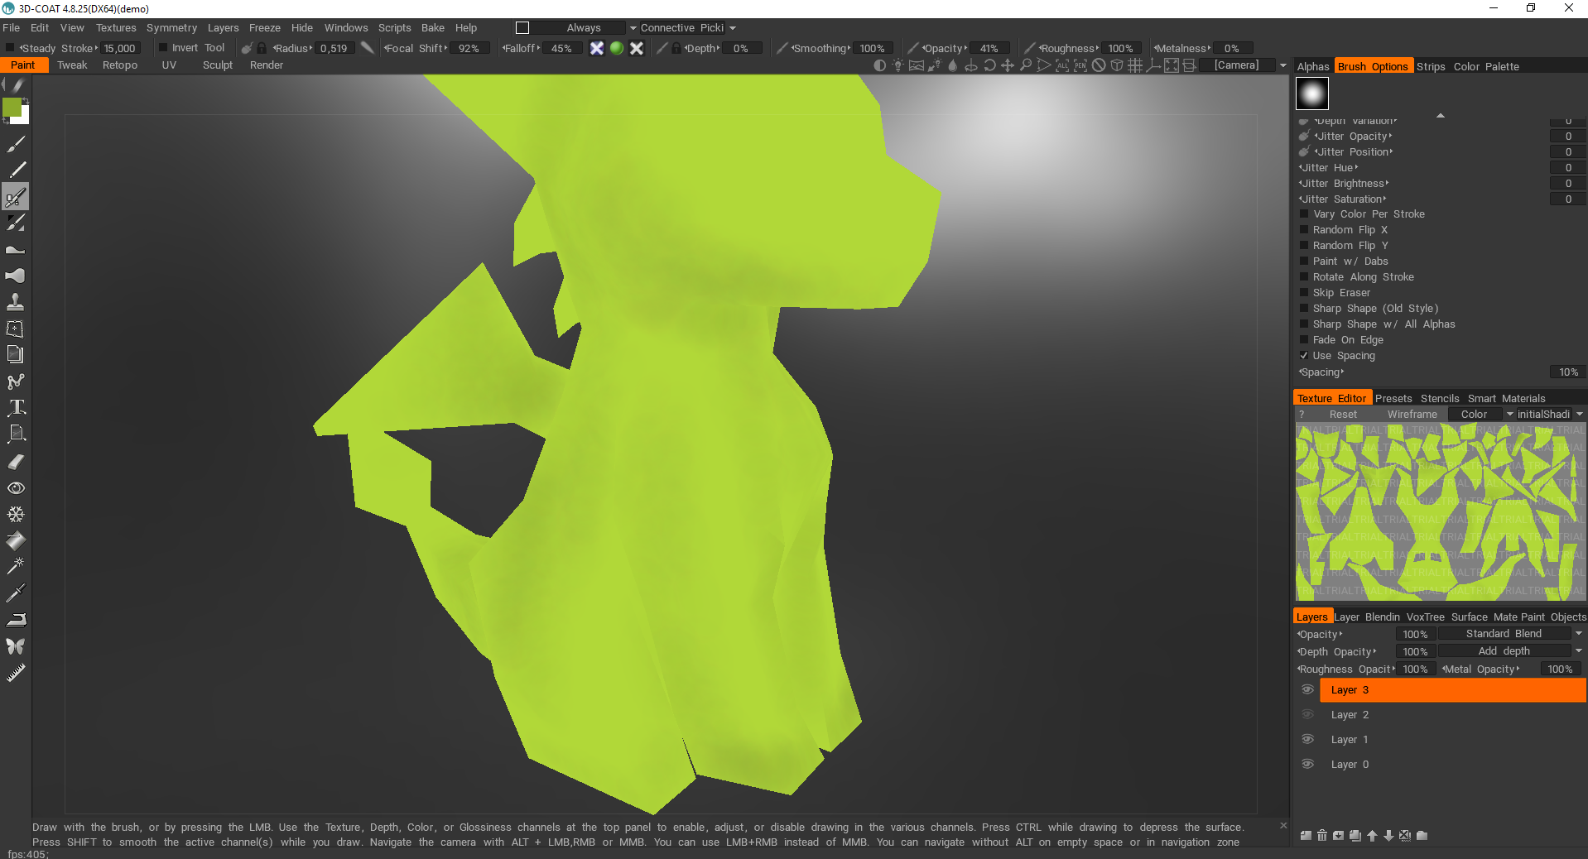Select the Eraser tool in left toolbar

pos(16,462)
